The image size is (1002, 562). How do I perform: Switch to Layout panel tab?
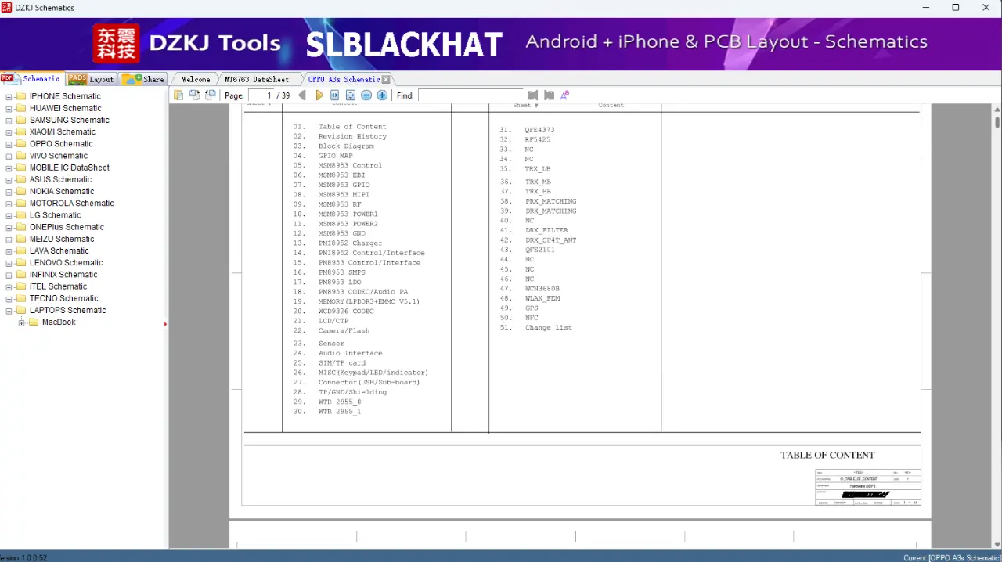point(92,79)
